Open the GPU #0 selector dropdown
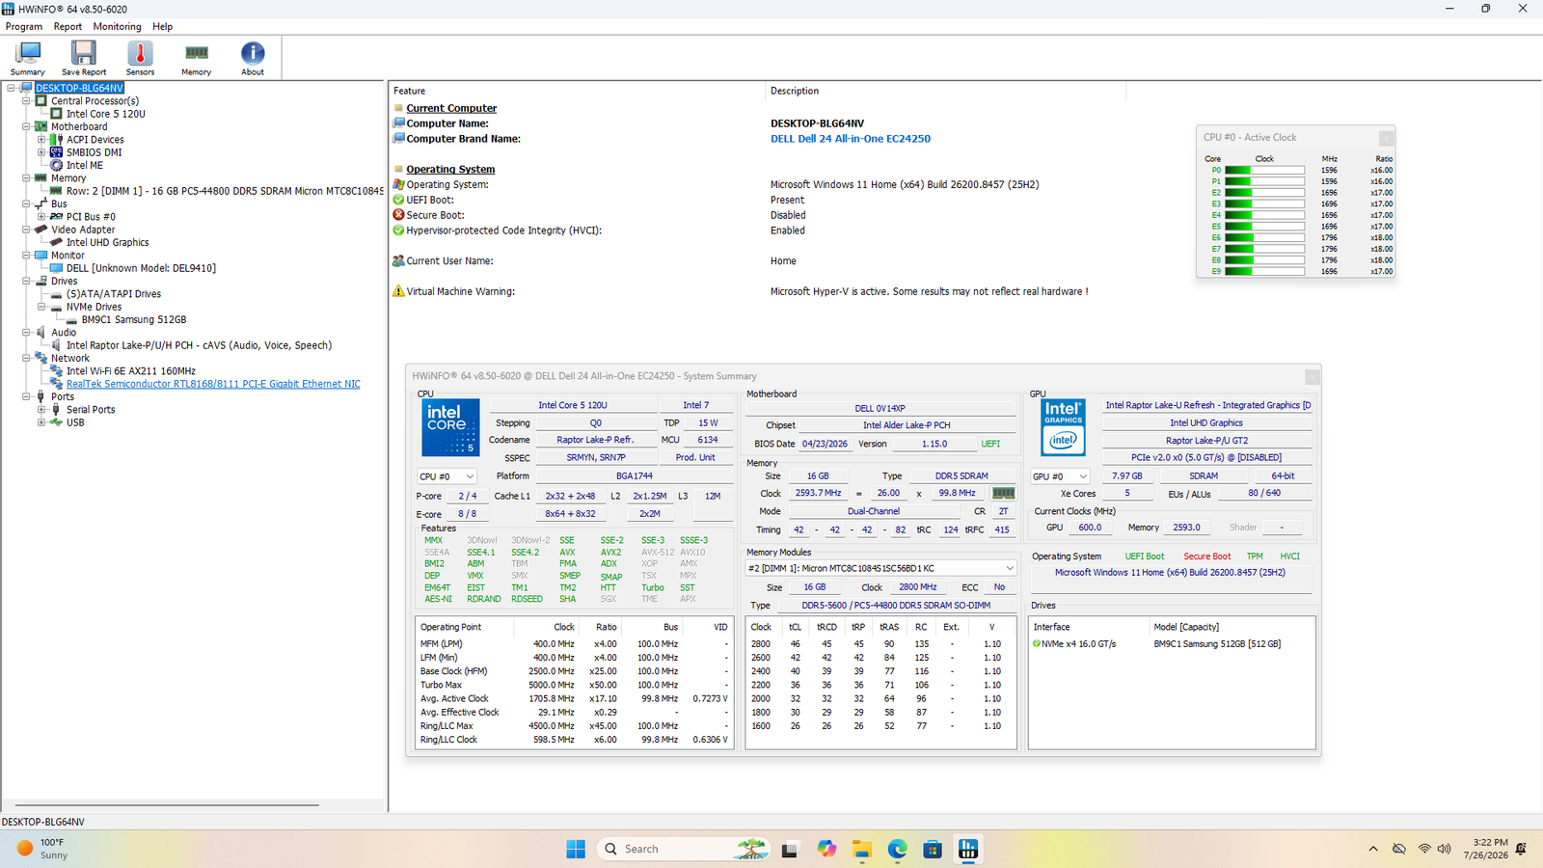Viewport: 1543px width, 868px height. click(x=1060, y=476)
